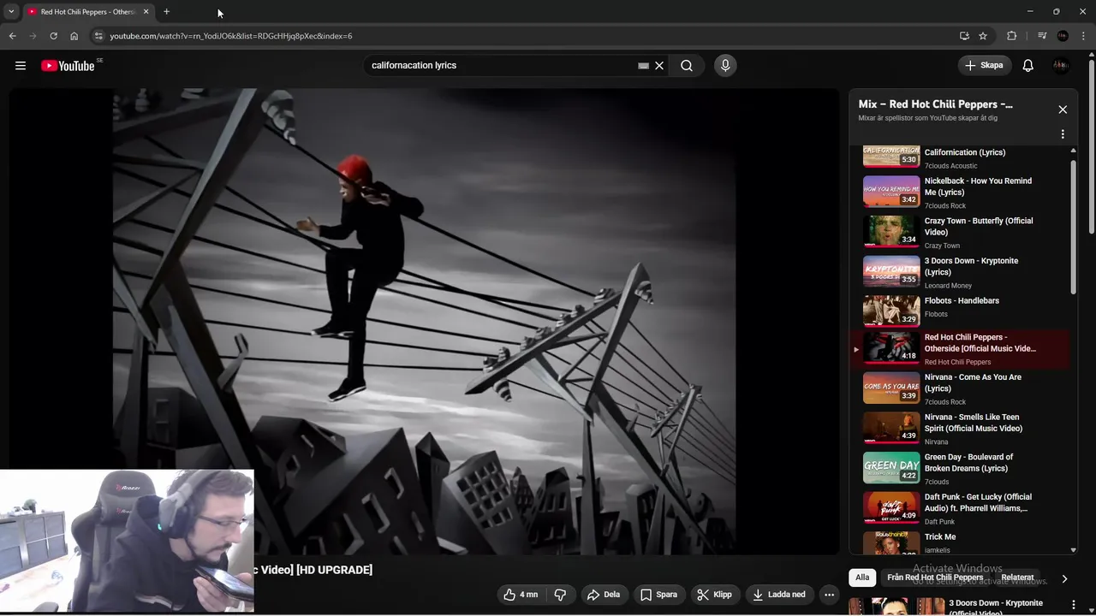Open options for the 3 Doors Down recommended video
Image resolution: width=1096 pixels, height=616 pixels.
click(1074, 605)
